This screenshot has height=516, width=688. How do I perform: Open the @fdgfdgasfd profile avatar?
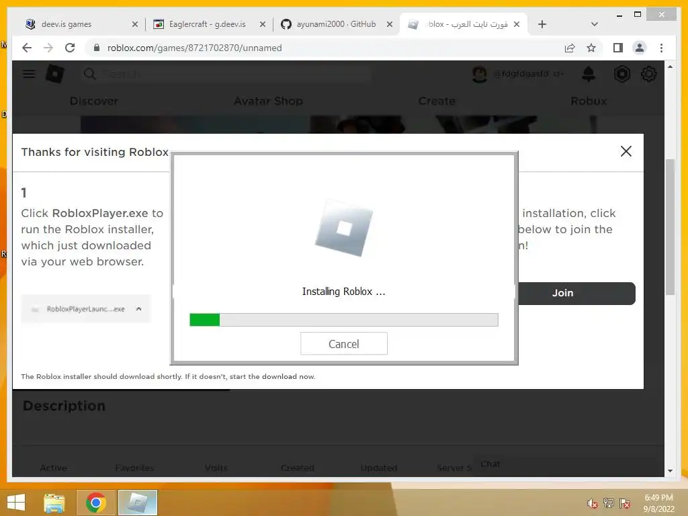click(479, 74)
